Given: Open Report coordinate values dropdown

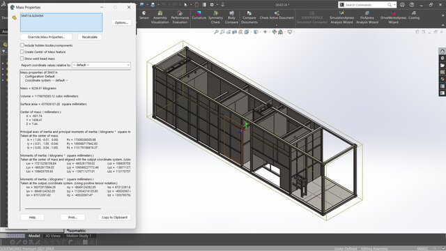Looking at the screenshot, I should [101, 65].
